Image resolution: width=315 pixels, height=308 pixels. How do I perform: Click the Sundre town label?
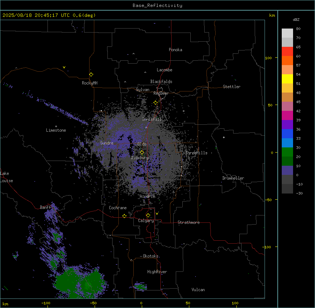point(107,143)
